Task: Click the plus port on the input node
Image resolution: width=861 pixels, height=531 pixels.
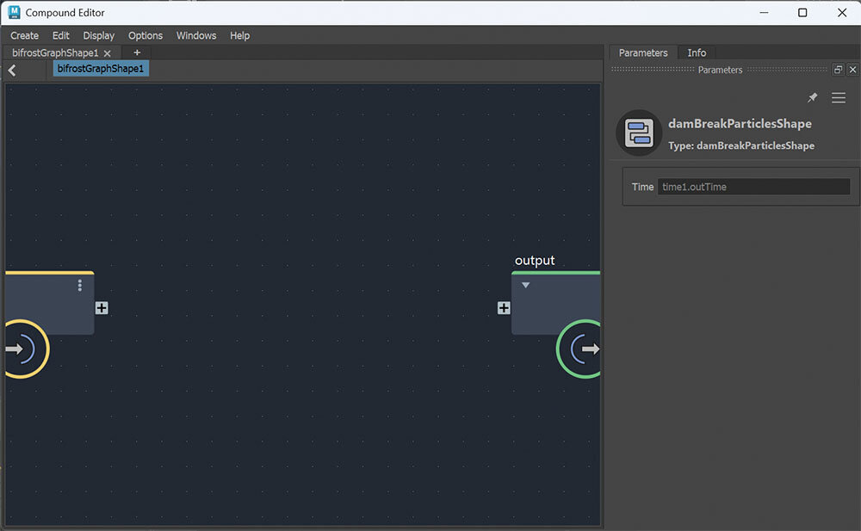Action: click(x=102, y=308)
